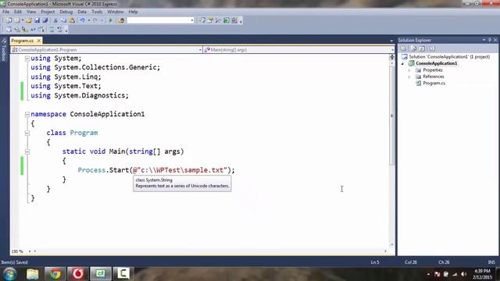The width and height of the screenshot is (500, 281).
Task: Click the Save floppy disk icon
Action: (37, 20)
